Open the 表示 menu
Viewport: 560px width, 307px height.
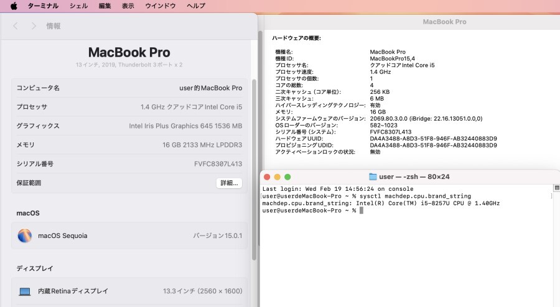(x=128, y=6)
